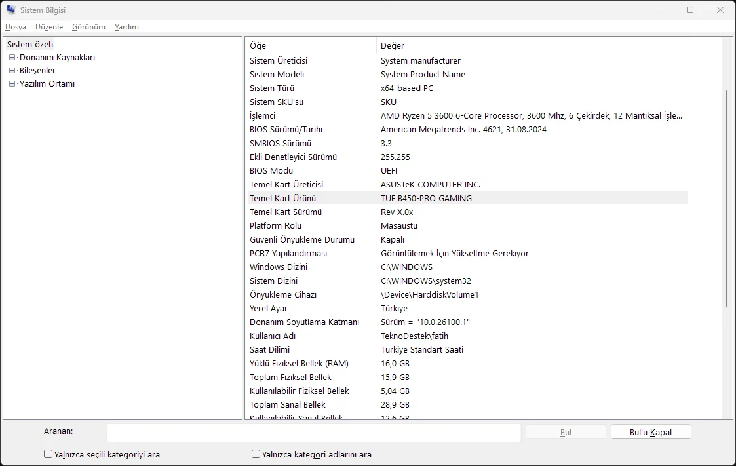Viewport: 736px width, 466px height.
Task: Expand the Bileşenler tree node
Action: click(x=12, y=70)
